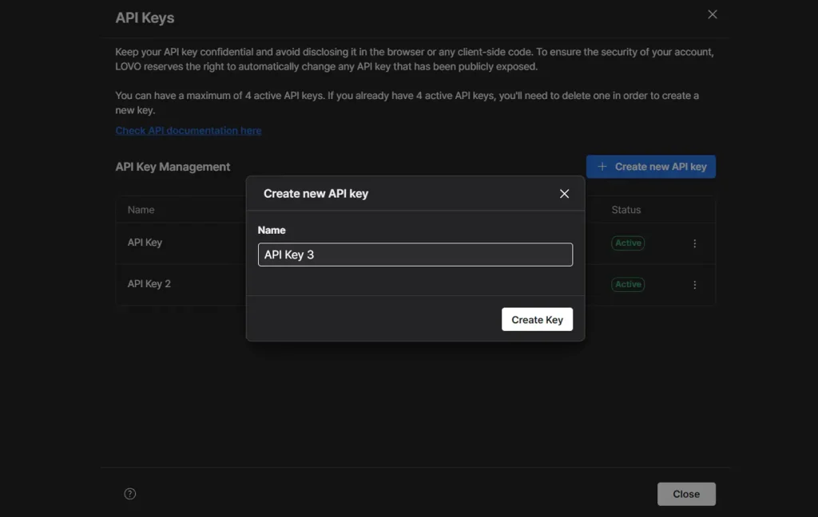Open the three-dot menu for API Key 2
The image size is (818, 517).
click(694, 285)
